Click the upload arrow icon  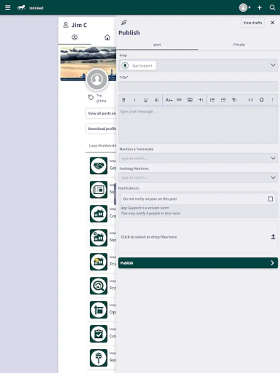click(273, 237)
